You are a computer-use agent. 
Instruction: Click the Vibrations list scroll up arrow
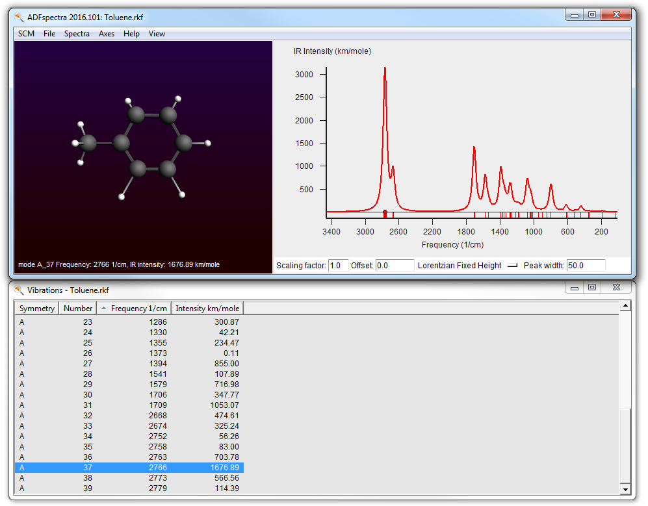[x=625, y=306]
